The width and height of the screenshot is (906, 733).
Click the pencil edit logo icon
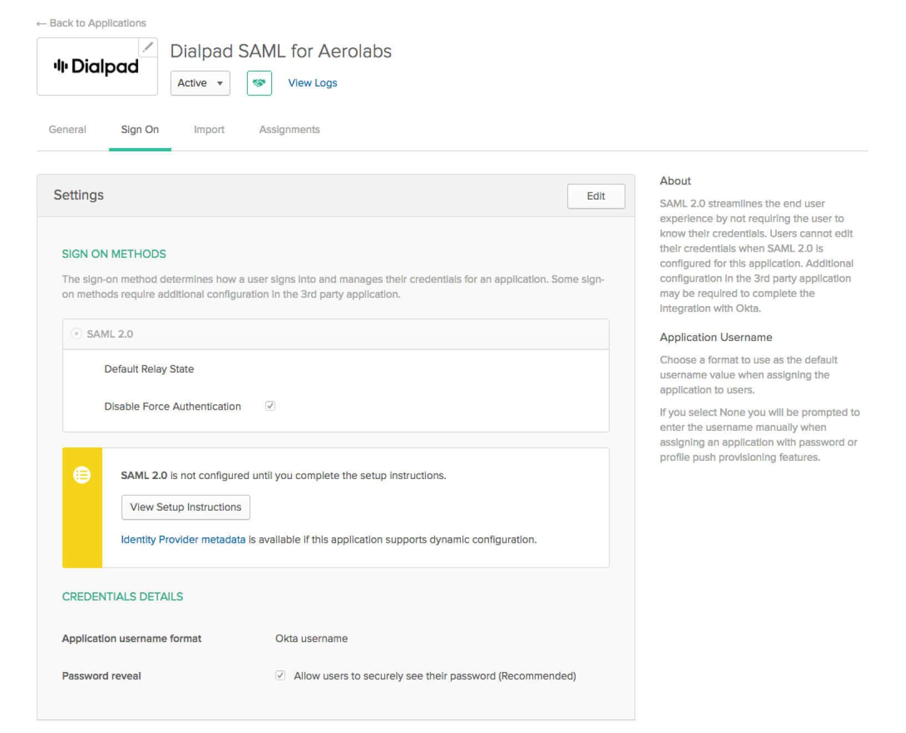tap(147, 47)
